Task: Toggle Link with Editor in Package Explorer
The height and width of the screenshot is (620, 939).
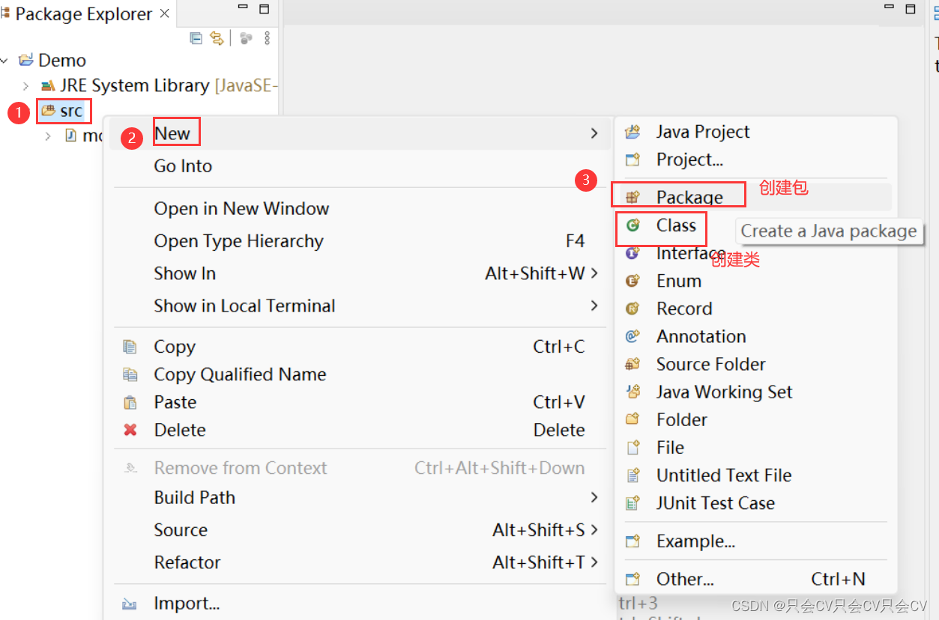Action: (x=217, y=38)
